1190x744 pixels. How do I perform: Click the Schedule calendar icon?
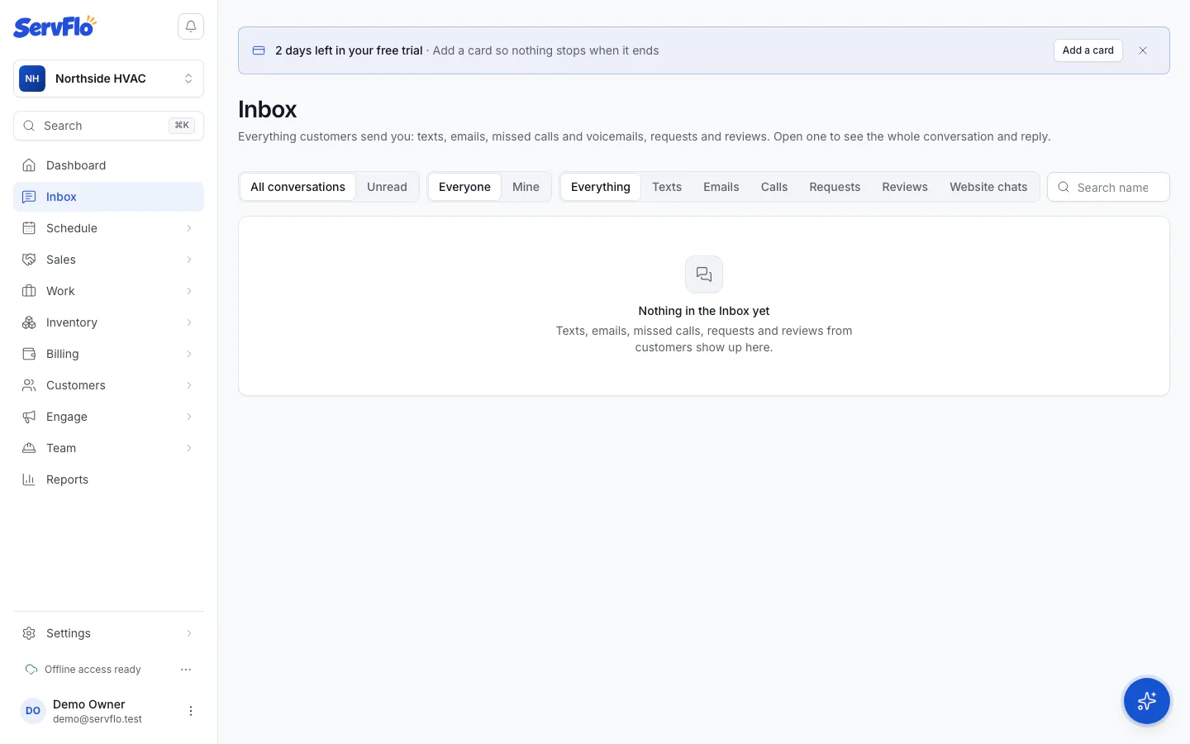coord(29,228)
